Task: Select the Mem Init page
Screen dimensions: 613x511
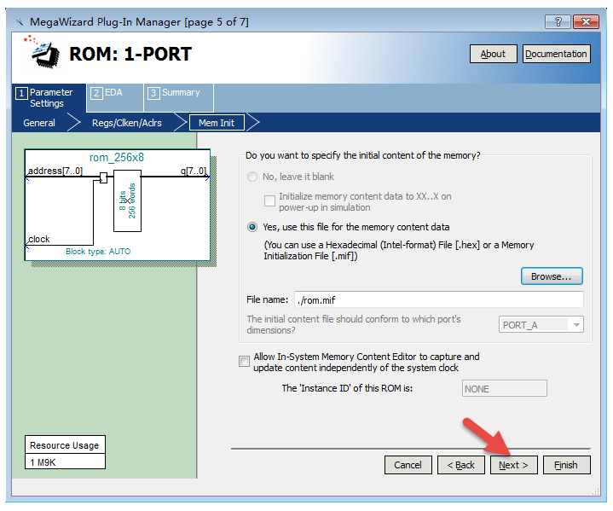Action: coord(217,123)
